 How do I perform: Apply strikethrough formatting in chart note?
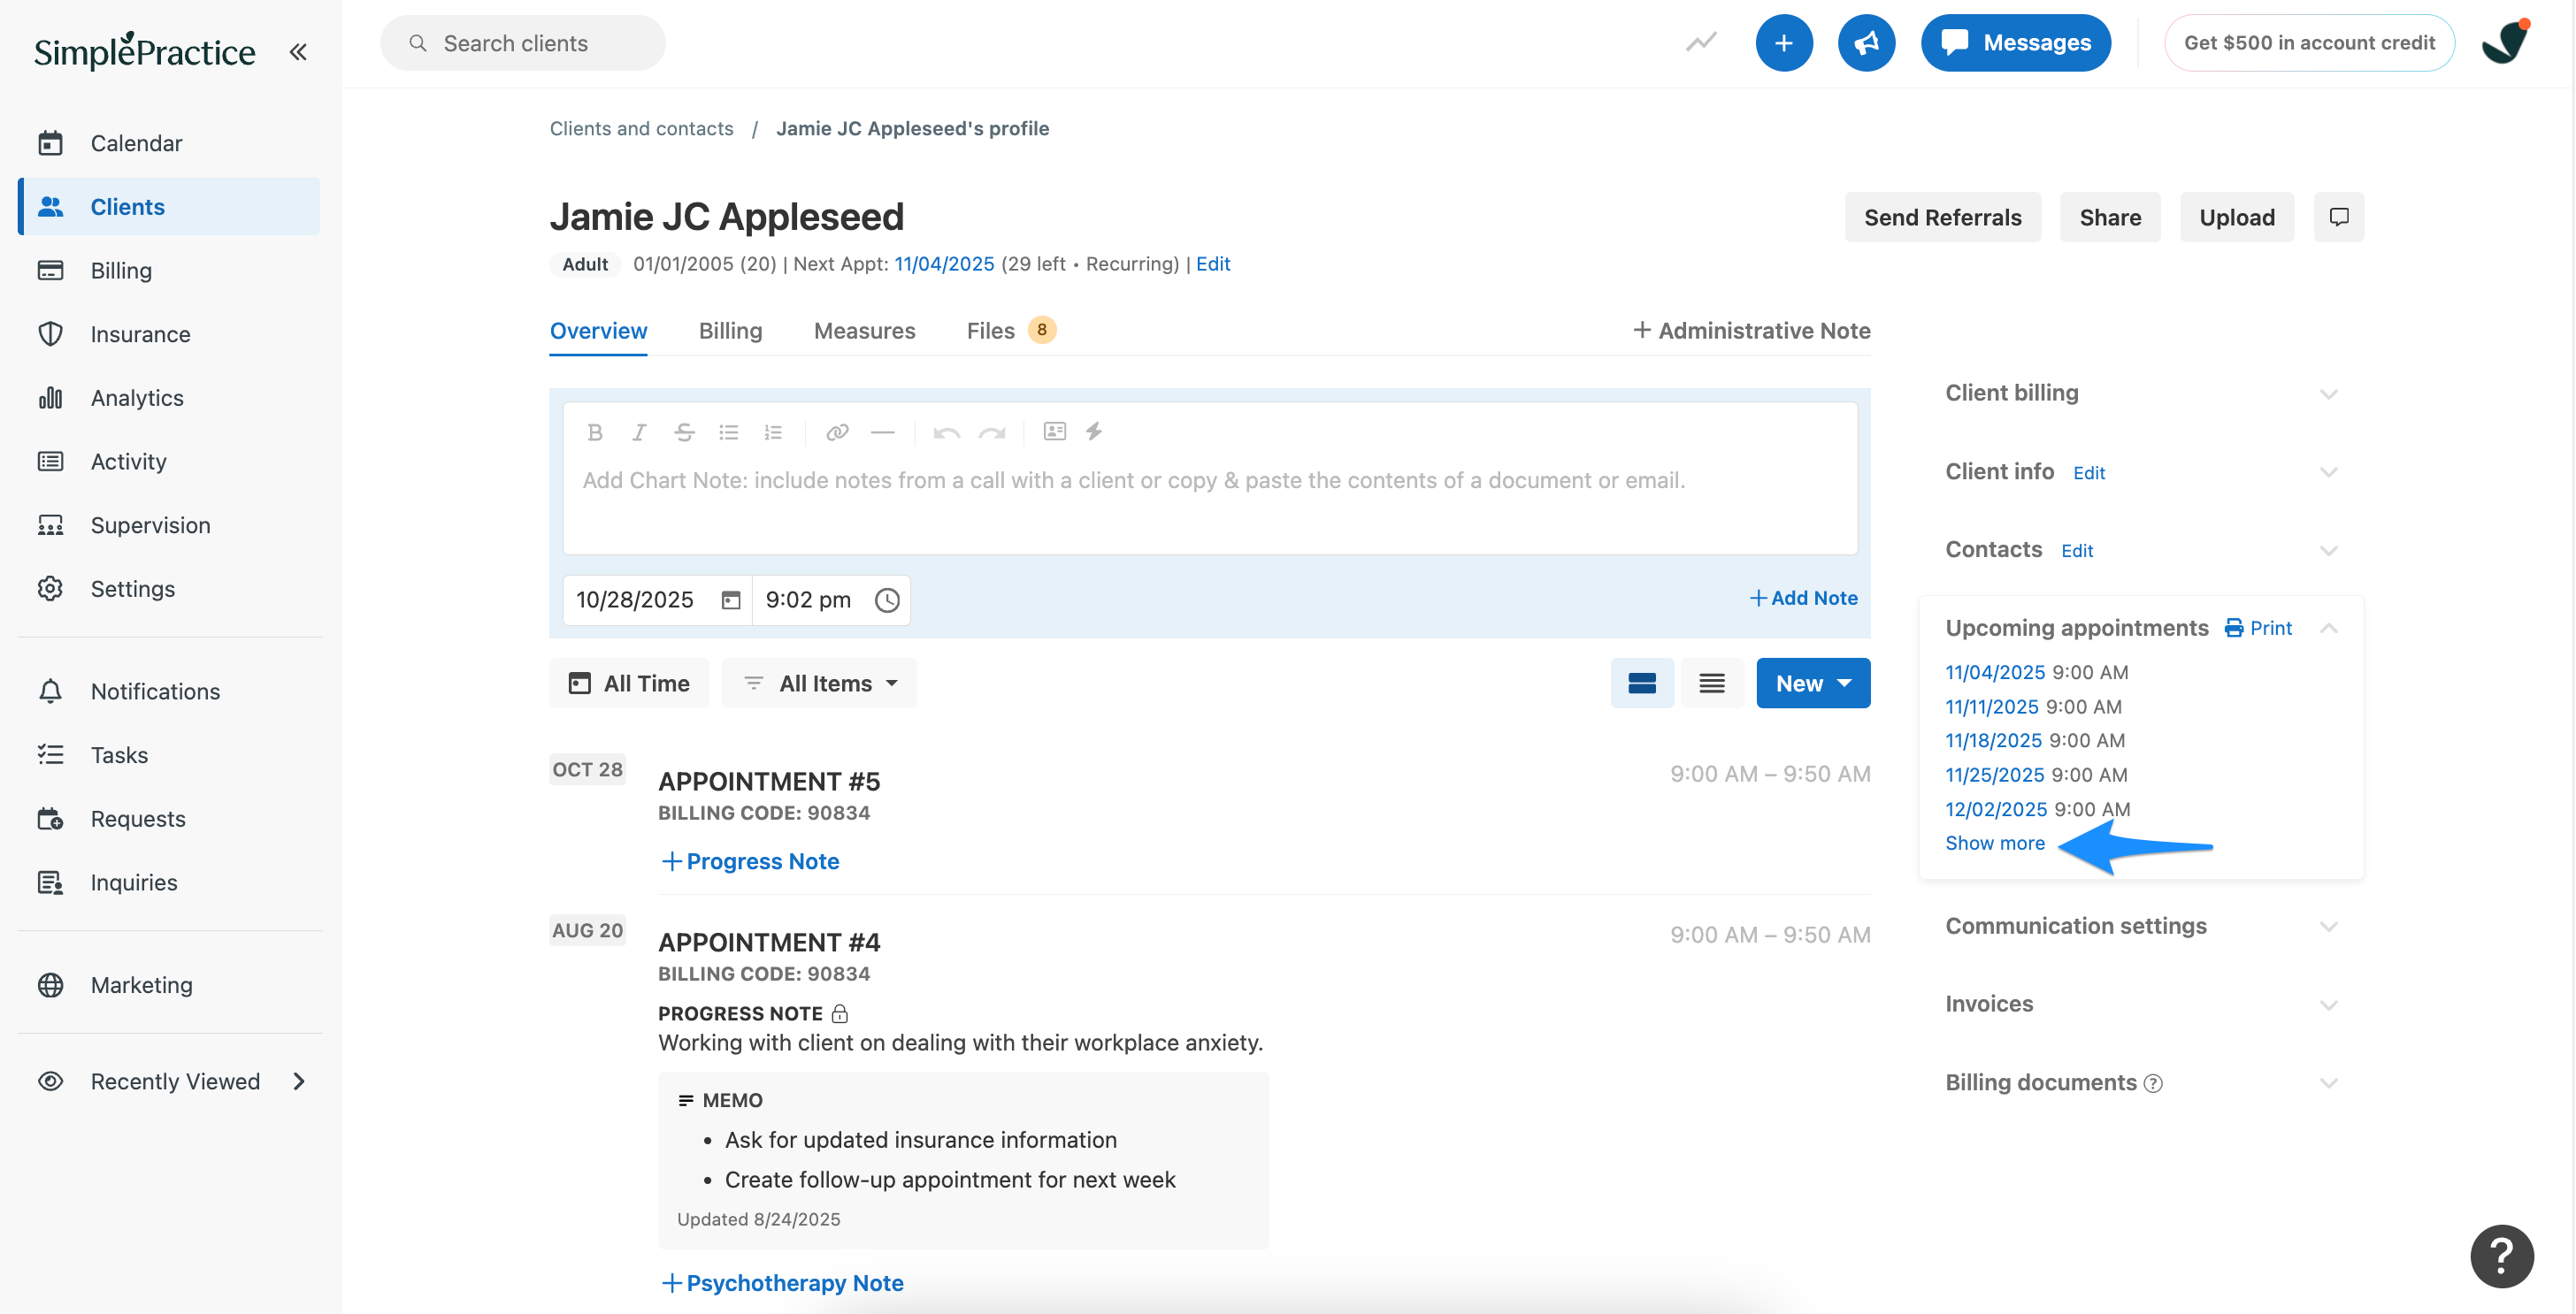[x=684, y=432]
